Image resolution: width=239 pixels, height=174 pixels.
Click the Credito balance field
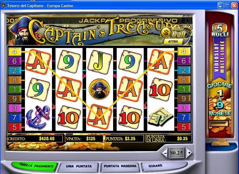tap(35, 139)
